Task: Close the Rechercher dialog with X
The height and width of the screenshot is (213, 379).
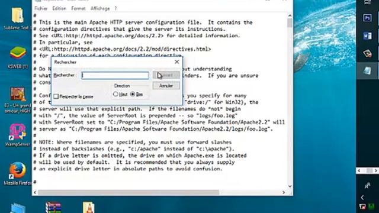Action: (x=177, y=62)
